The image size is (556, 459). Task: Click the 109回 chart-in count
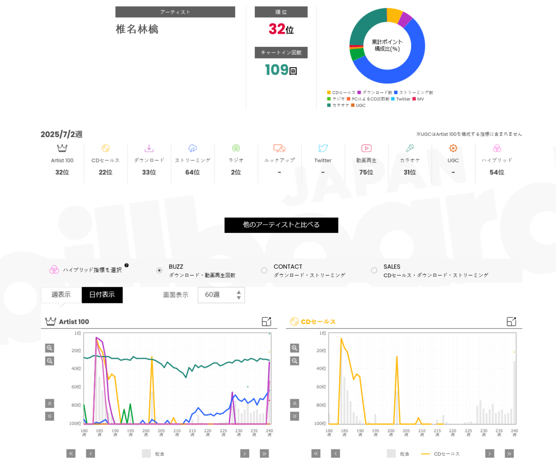(281, 70)
